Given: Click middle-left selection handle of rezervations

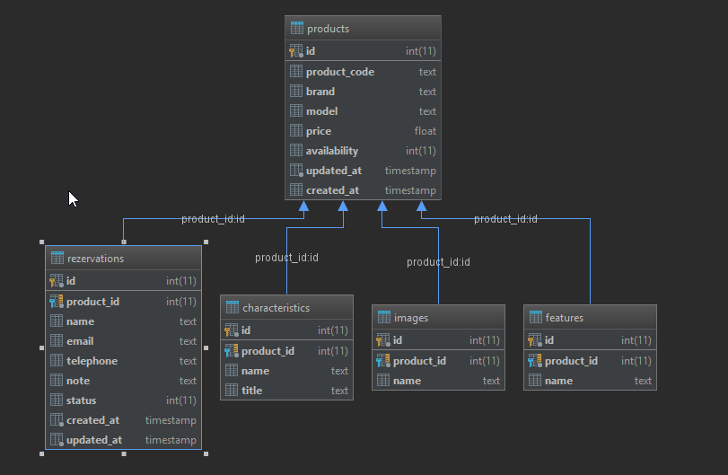Looking at the screenshot, I should pyautogui.click(x=42, y=347).
